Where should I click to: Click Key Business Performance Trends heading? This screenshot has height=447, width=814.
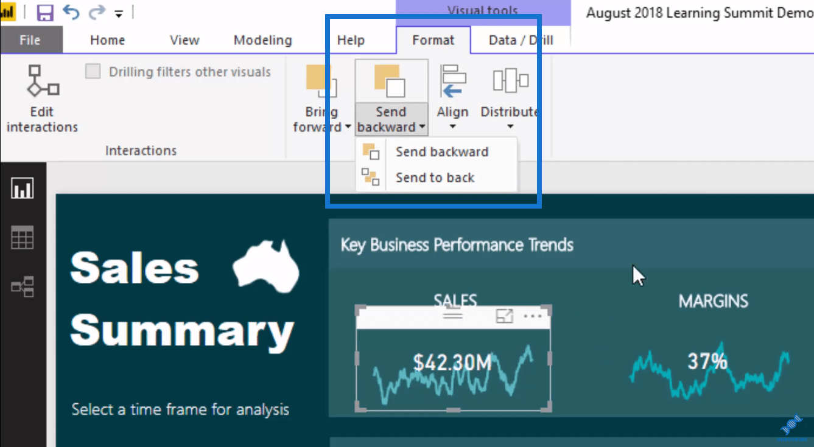(457, 245)
